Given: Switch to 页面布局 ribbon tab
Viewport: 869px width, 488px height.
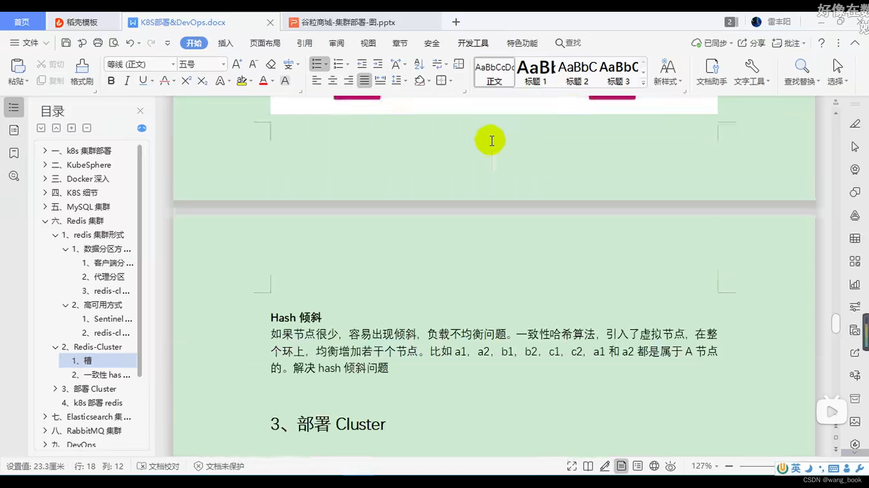Looking at the screenshot, I should [265, 43].
